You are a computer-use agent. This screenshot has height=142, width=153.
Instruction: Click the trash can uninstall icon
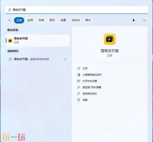point(79,100)
